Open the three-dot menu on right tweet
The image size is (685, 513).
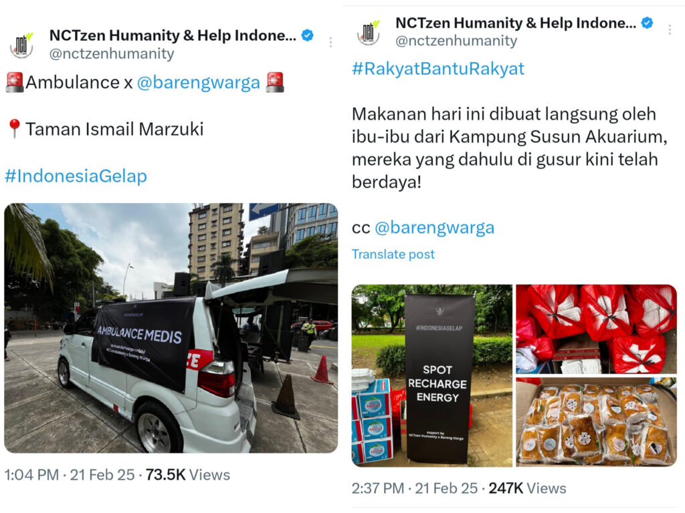click(x=670, y=29)
